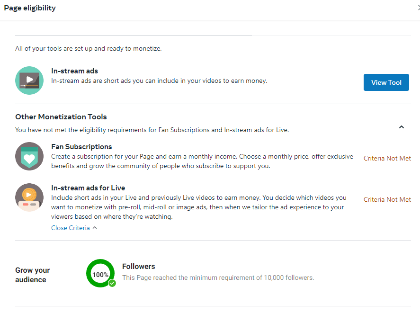
Task: Click the In-stream ads video icon
Action: pos(29,80)
